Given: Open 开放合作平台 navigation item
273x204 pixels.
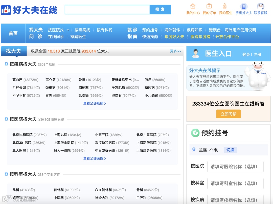Looking at the screenshot, I should [227, 37].
